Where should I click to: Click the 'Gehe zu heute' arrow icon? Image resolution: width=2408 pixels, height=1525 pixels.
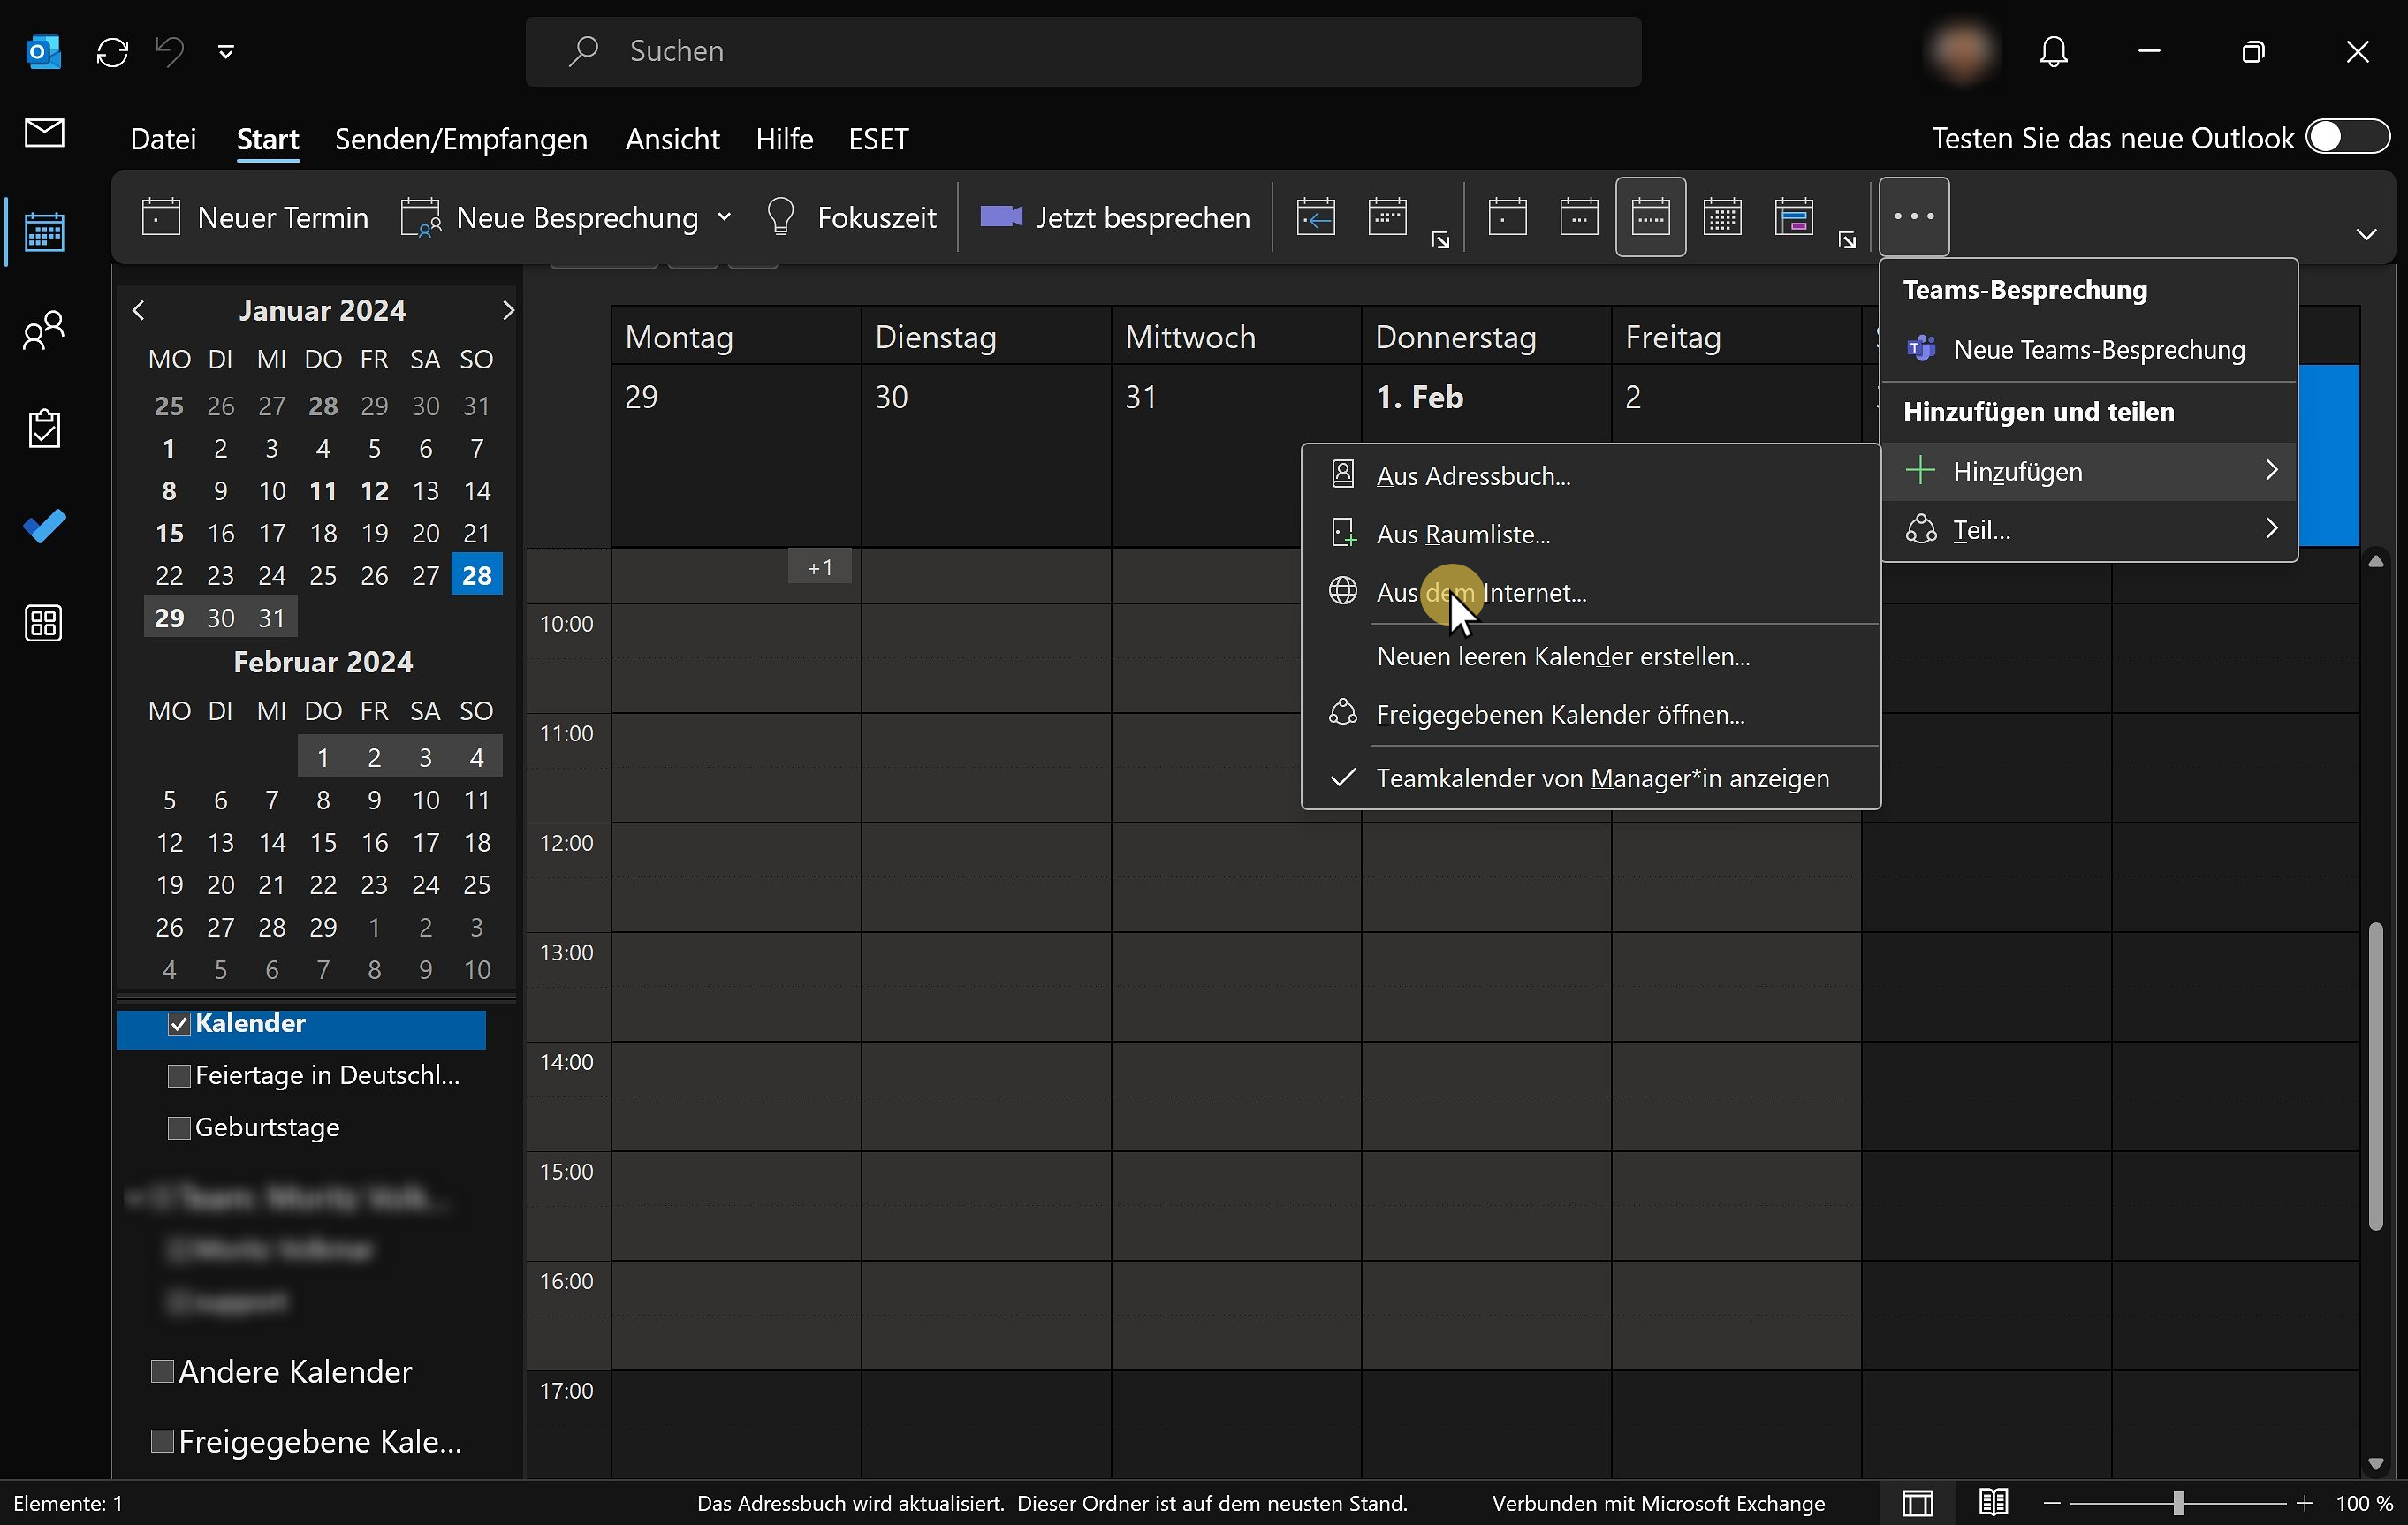[x=1315, y=217]
